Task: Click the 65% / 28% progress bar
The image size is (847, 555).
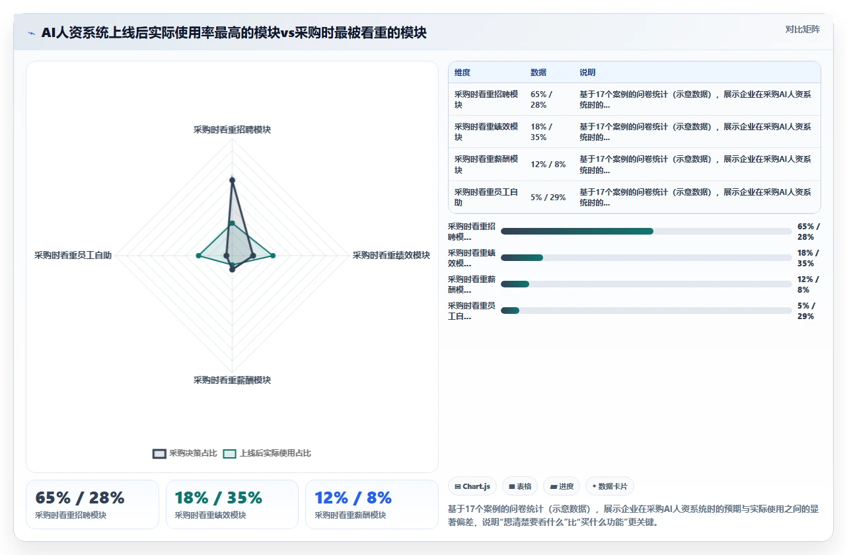Action: pyautogui.click(x=646, y=231)
